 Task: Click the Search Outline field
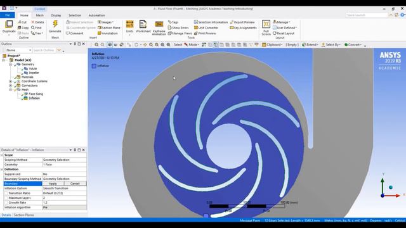pos(44,50)
